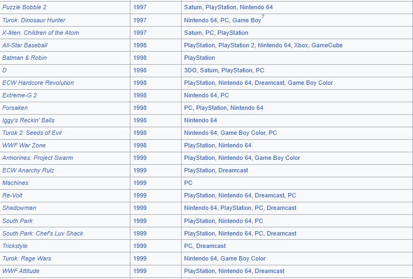The image size is (413, 279).
Task: Click Game Boy Color in Armorines row
Action: (x=277, y=158)
